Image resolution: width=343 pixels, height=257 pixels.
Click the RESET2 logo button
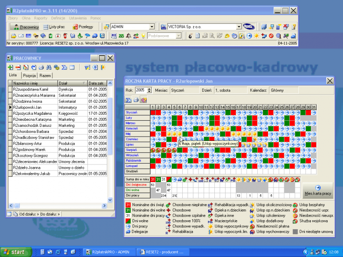click(248, 27)
